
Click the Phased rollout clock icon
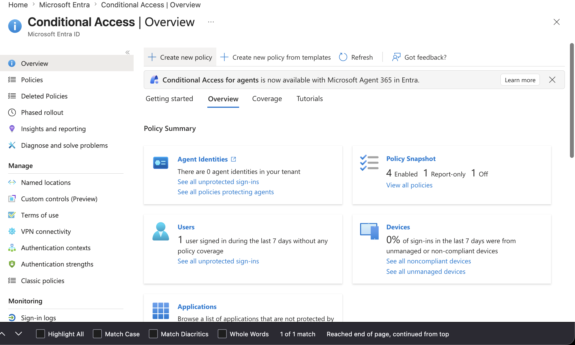tap(12, 112)
